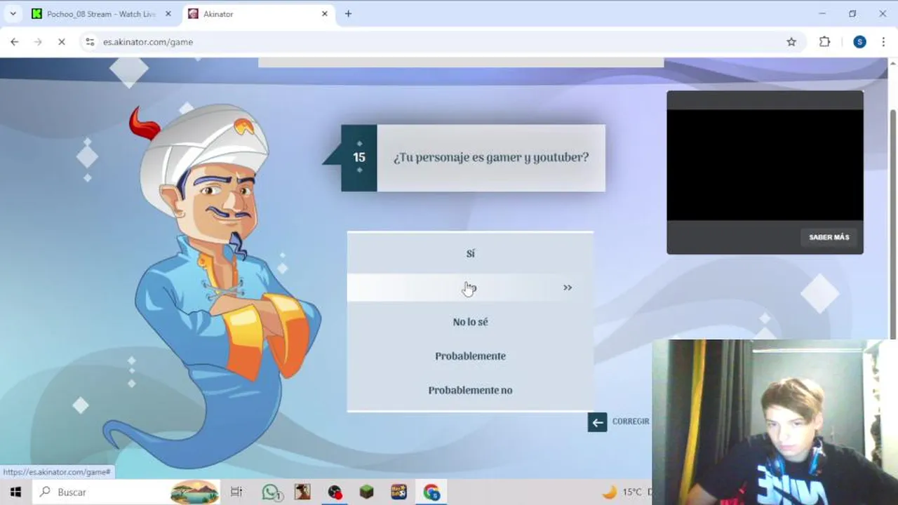The height and width of the screenshot is (505, 898).
Task: Select the Akinator browser tab
Action: click(257, 14)
